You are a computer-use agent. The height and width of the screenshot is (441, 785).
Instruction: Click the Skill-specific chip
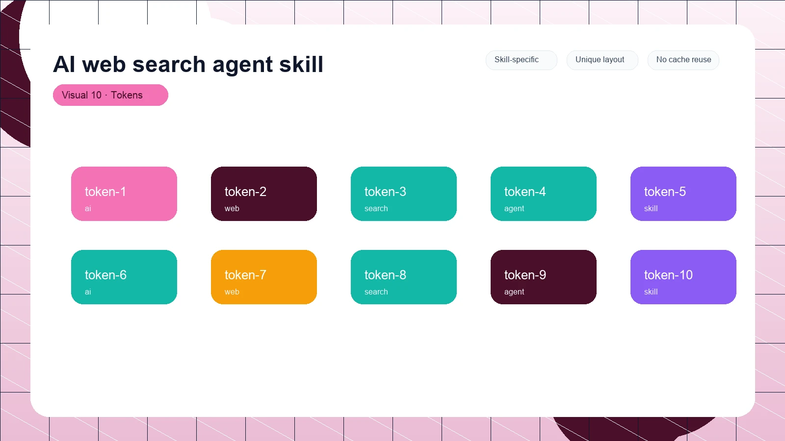(x=521, y=60)
